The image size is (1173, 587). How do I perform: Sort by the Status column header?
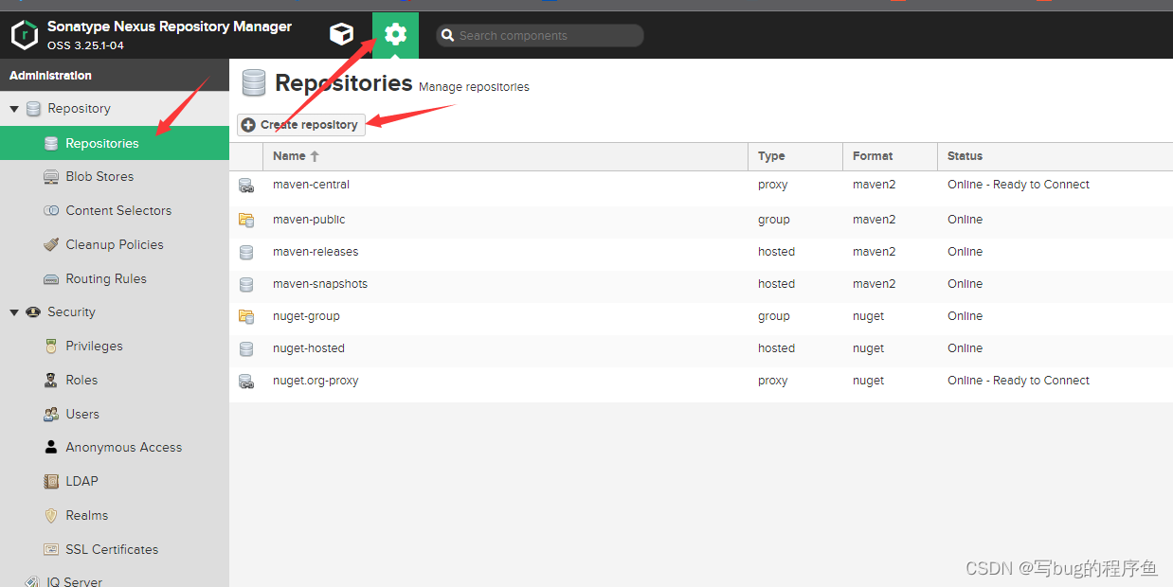1055,156
